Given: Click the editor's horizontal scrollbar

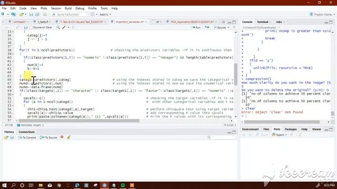Looking at the screenshot, I should click(79, 121).
